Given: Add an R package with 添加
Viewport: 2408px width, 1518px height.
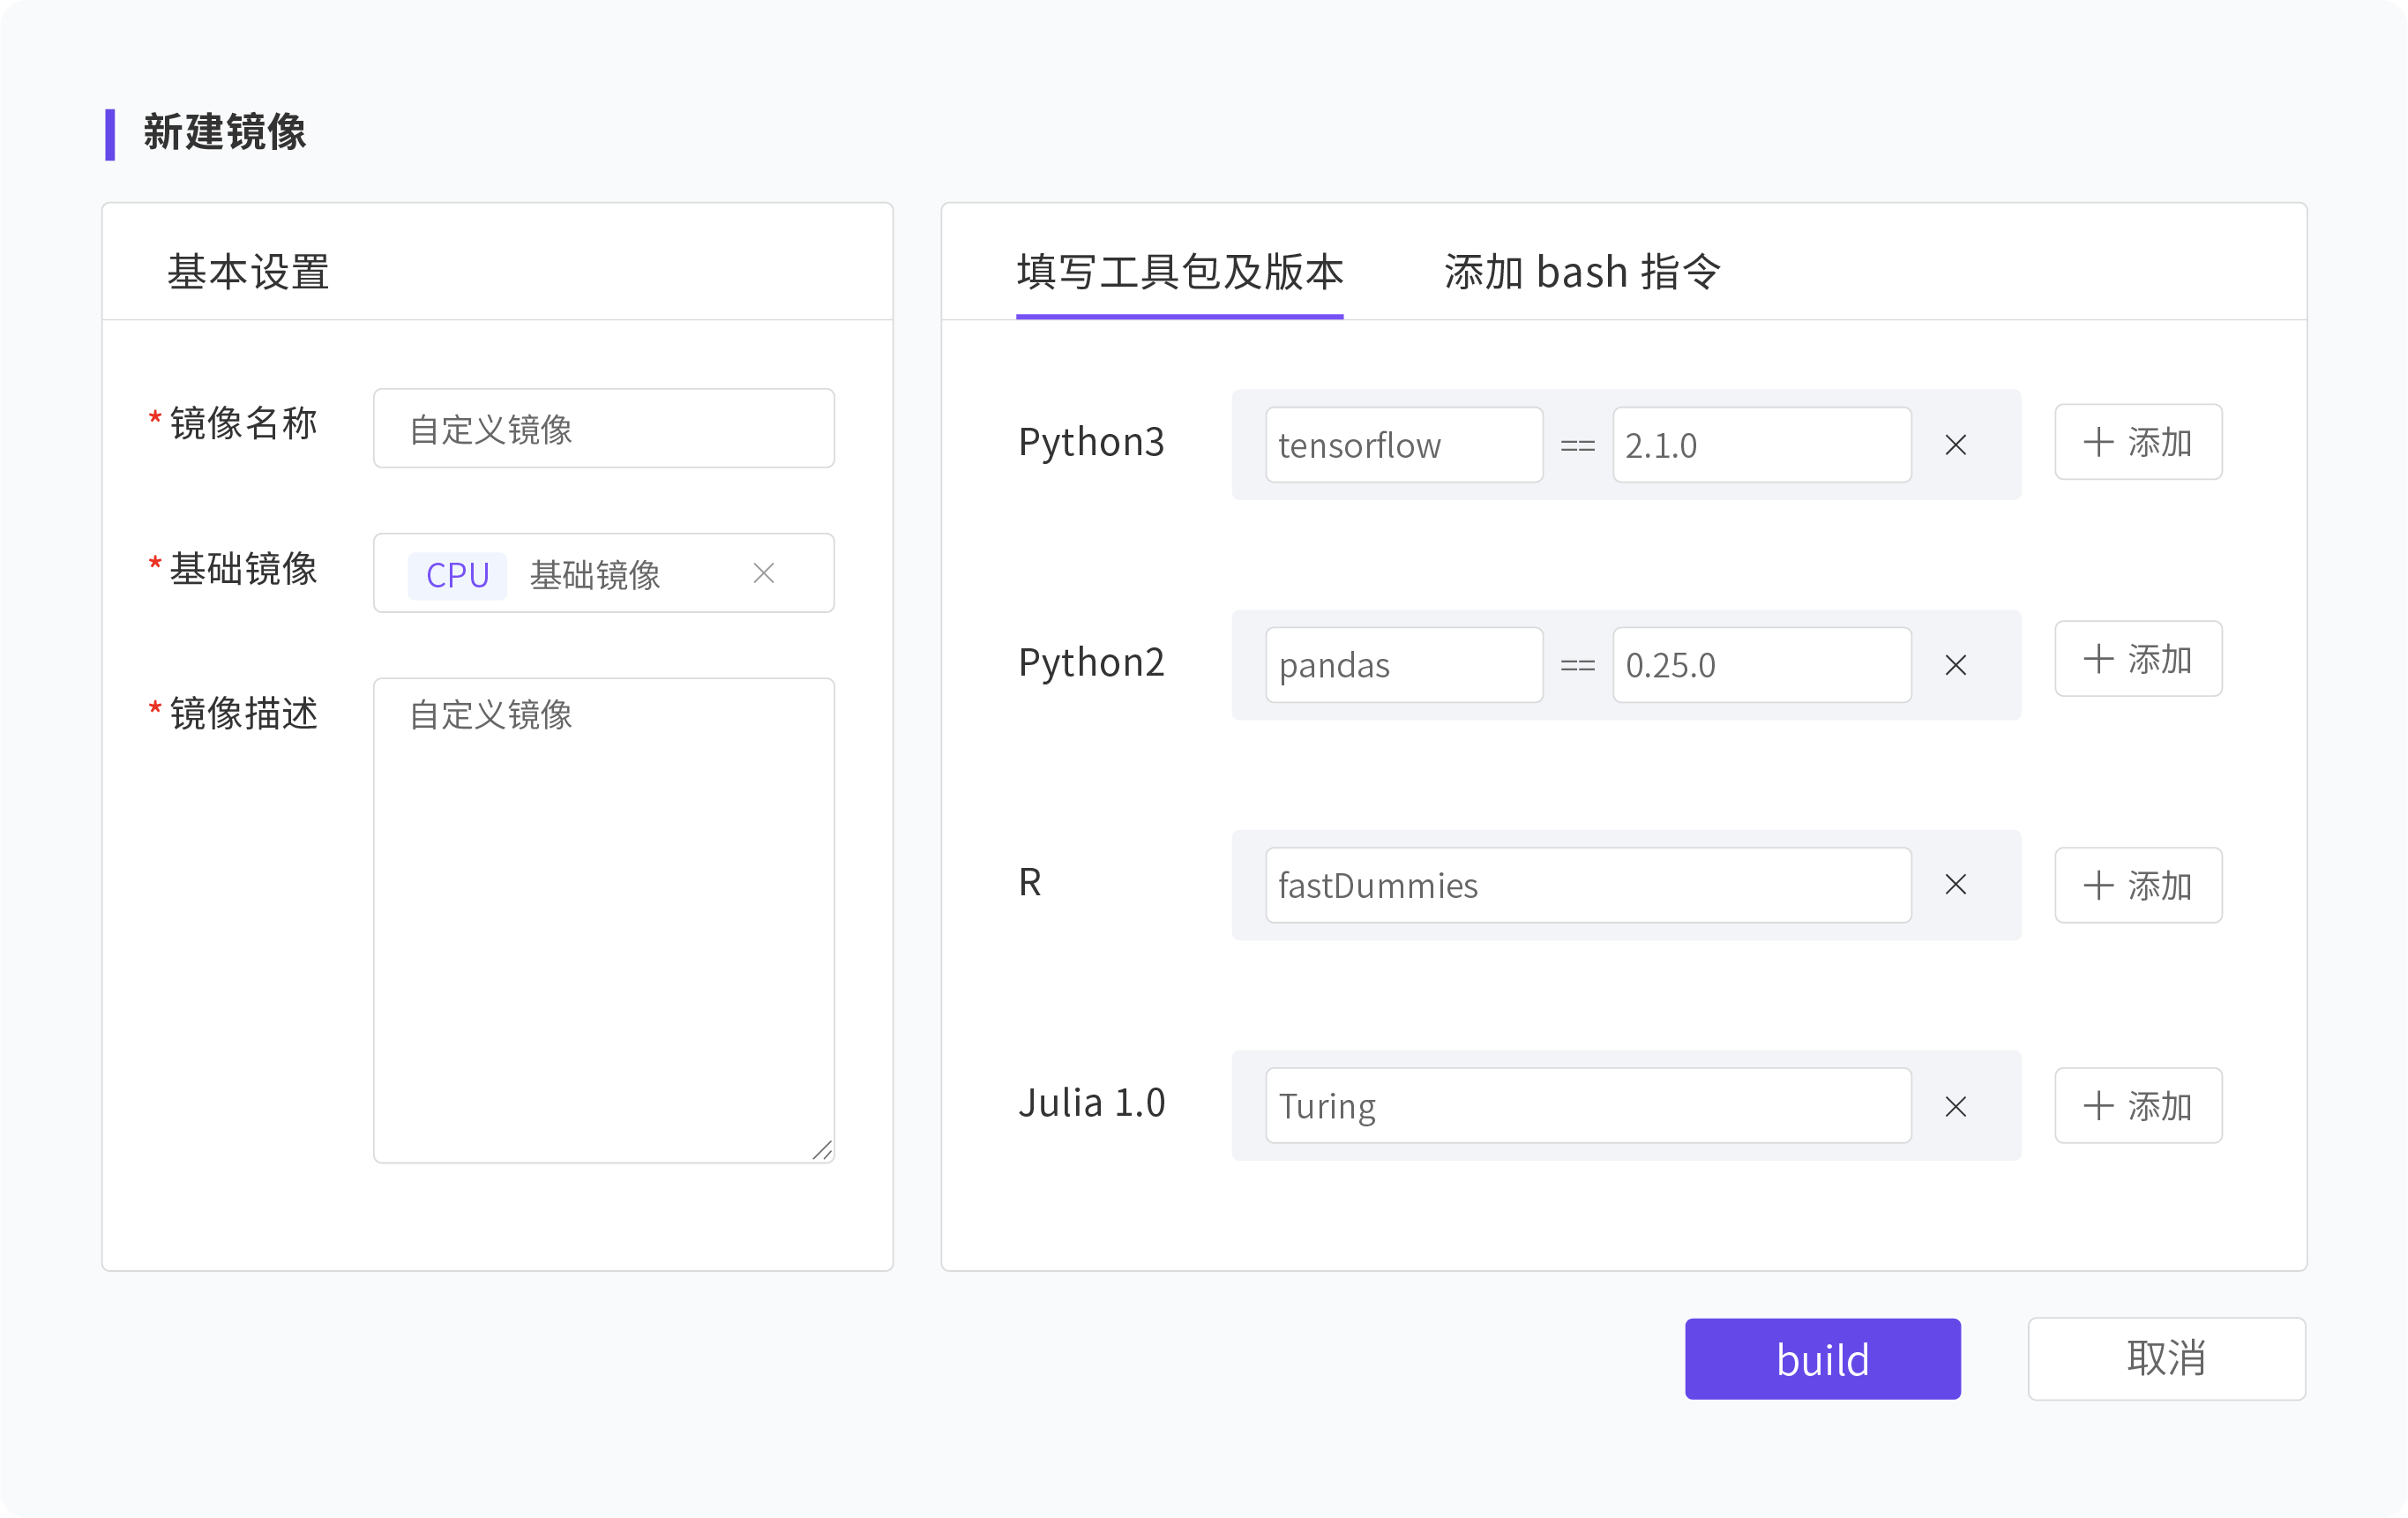Looking at the screenshot, I should click(x=2138, y=885).
